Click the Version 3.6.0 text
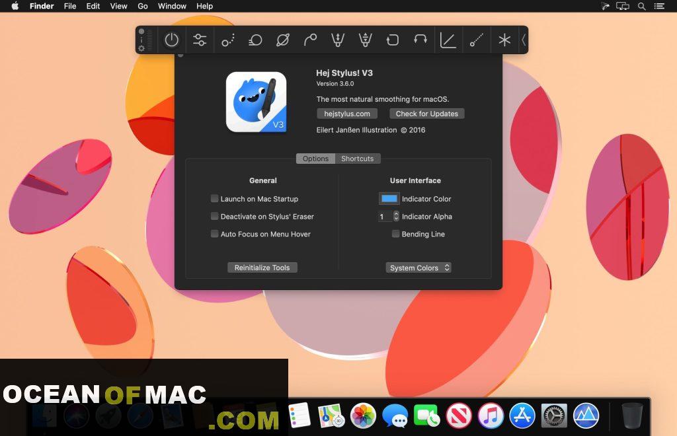The image size is (677, 436). point(335,84)
